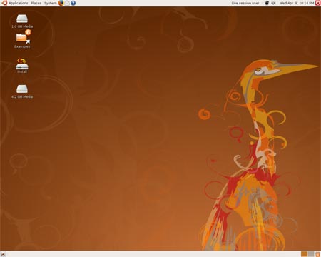Open the Applications menu
The height and width of the screenshot is (257, 321).
click(19, 3)
